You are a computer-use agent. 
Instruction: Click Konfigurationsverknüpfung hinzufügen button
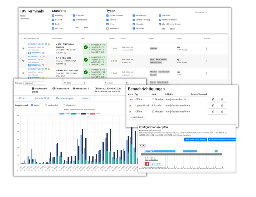pyautogui.click(x=222, y=139)
